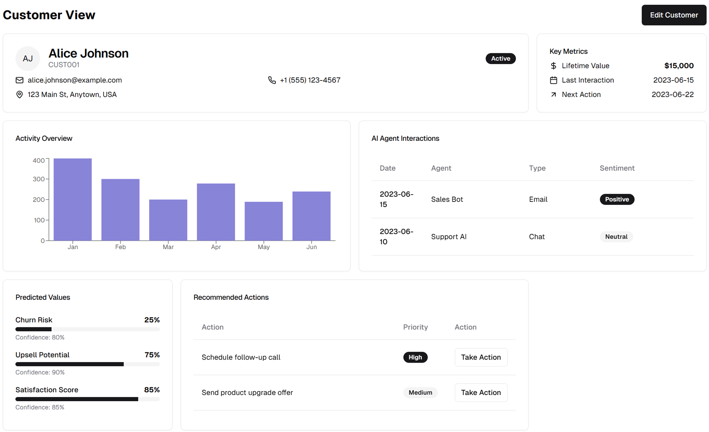Viewport: 709px width, 432px height.
Task: Click the Agent column header
Action: pos(441,168)
